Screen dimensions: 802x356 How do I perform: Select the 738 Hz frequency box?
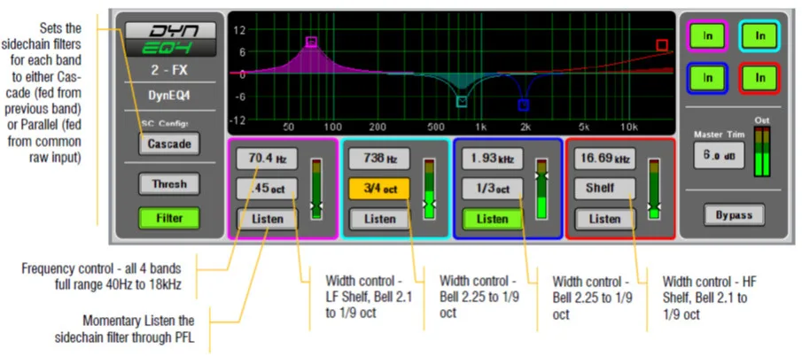379,159
